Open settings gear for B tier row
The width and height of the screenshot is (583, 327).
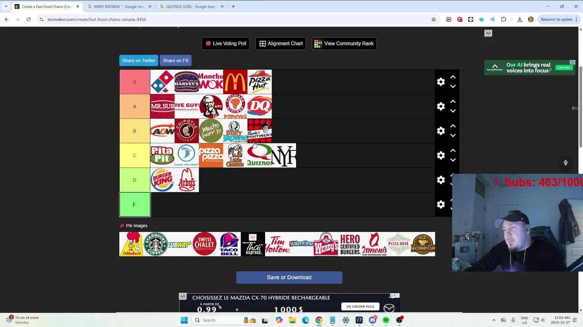440,131
